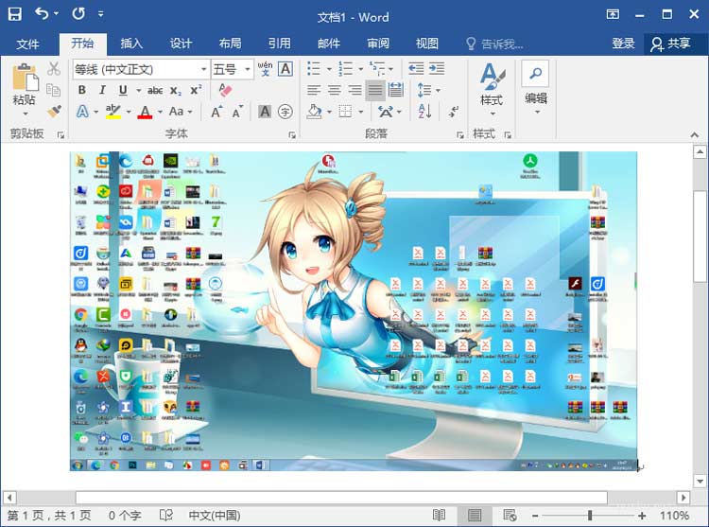The width and height of the screenshot is (709, 527).
Task: Toggle Bold formatting
Action: tap(81, 90)
